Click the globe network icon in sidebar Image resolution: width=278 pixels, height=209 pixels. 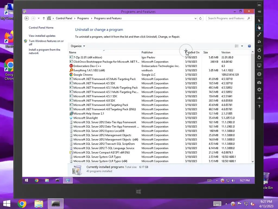point(259,74)
